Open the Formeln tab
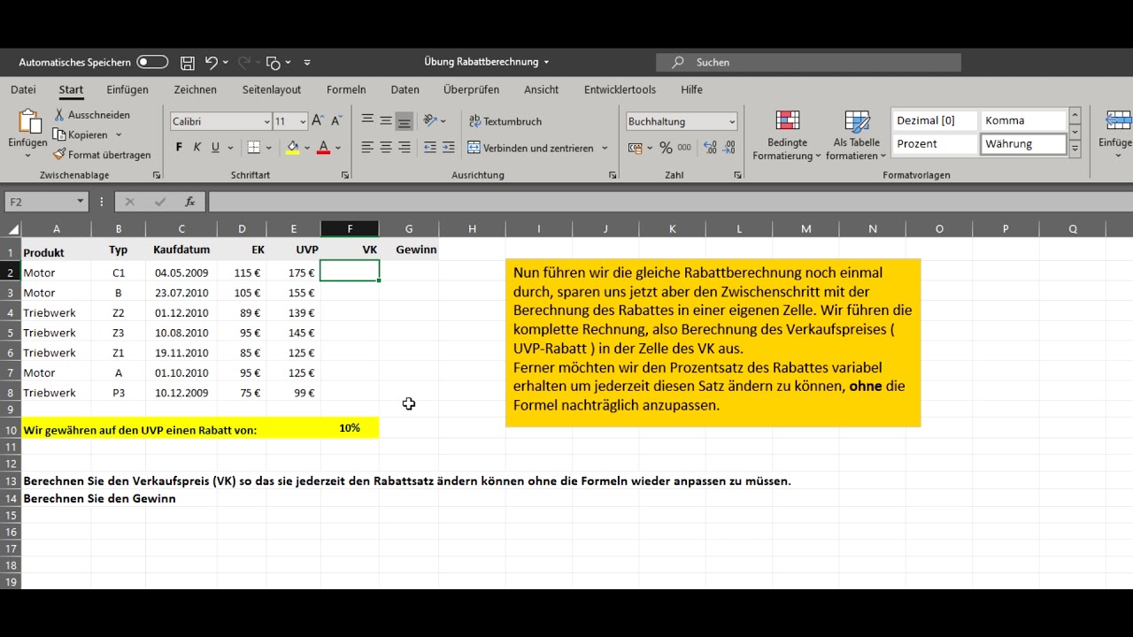This screenshot has height=637, width=1133. coord(346,89)
